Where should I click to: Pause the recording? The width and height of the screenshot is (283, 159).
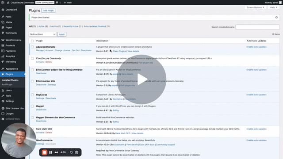click(x=50, y=152)
